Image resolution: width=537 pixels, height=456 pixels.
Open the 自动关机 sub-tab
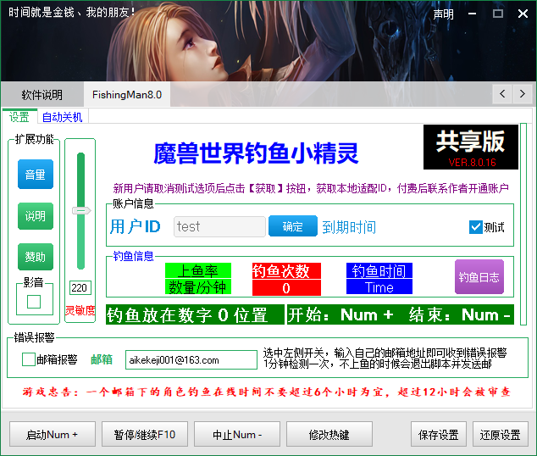click(63, 117)
